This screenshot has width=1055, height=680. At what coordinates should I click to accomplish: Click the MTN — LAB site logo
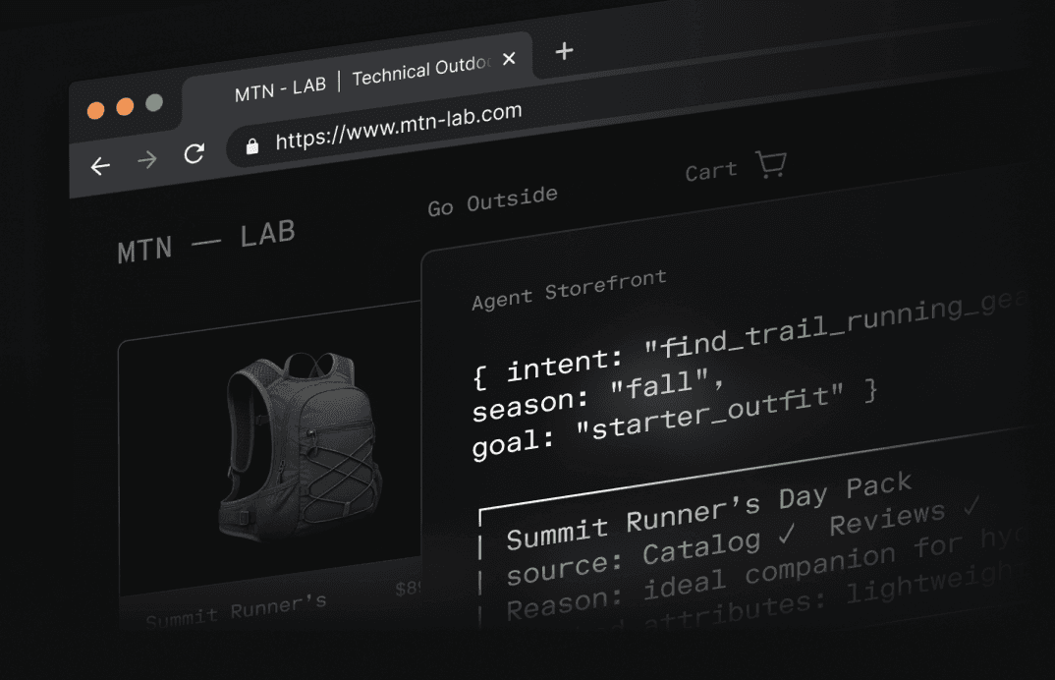206,242
